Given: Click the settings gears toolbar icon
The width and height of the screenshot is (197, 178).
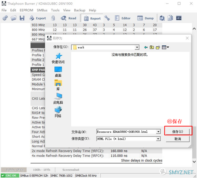Looking at the screenshot, I should pos(5,18).
